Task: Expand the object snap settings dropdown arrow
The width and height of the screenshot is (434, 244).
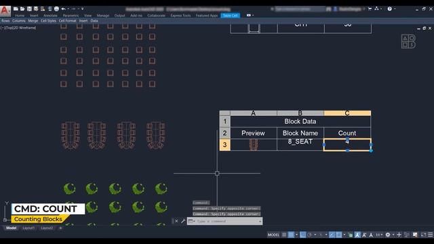Action: (x=344, y=235)
